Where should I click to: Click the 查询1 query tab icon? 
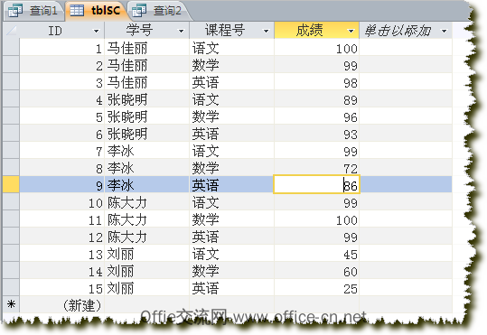click(x=15, y=11)
